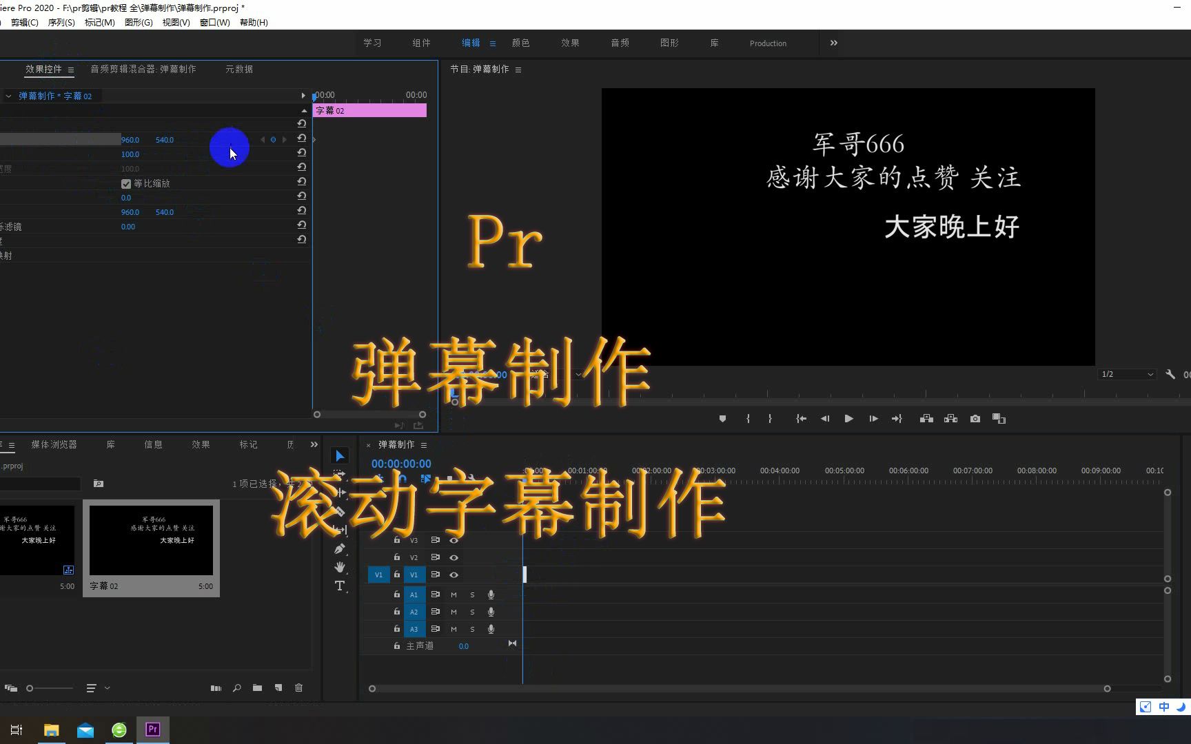Open Comparison View button
Screen dimensions: 1191x744
click(999, 419)
